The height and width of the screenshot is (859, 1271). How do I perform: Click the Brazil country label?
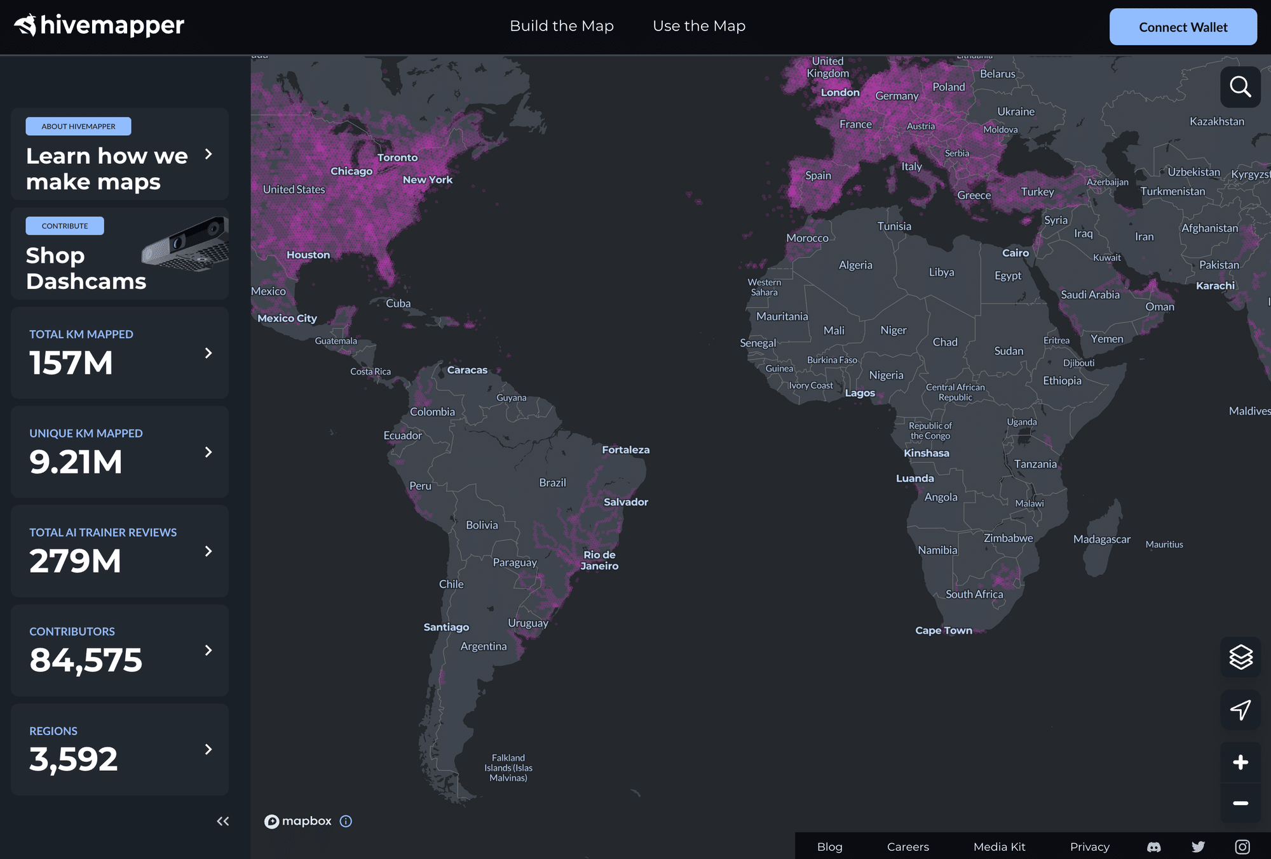point(552,483)
